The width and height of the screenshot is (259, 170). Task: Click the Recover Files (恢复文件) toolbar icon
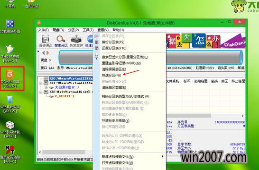pos(76,41)
